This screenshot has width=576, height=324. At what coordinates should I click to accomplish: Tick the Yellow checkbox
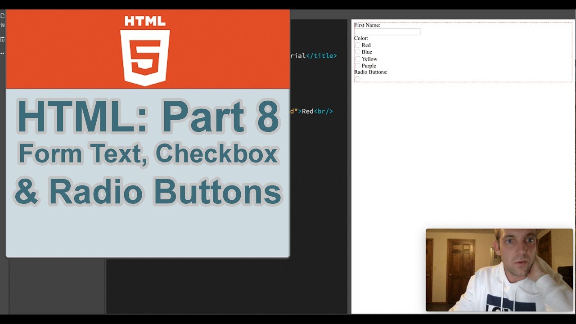(357, 59)
